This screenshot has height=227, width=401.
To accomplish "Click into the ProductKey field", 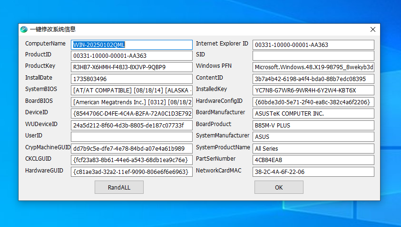I will click(132, 67).
